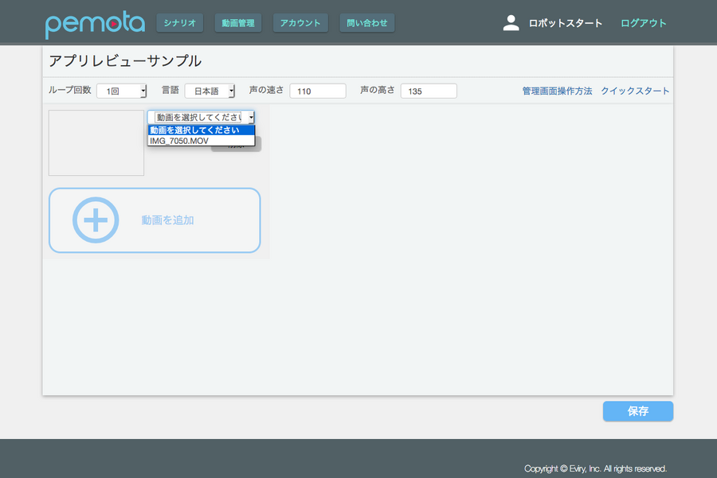Log out via ログアウト link
Viewport: 717px width, 478px height.
click(x=643, y=23)
